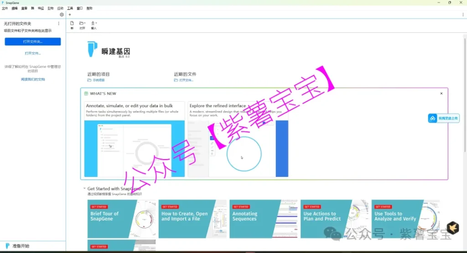Open the 文件 (File) menu

point(5,8)
